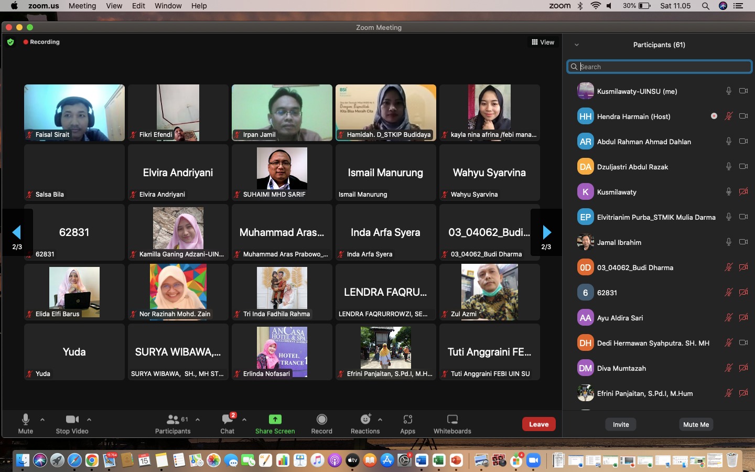Open audio options next to Mute

(42, 420)
